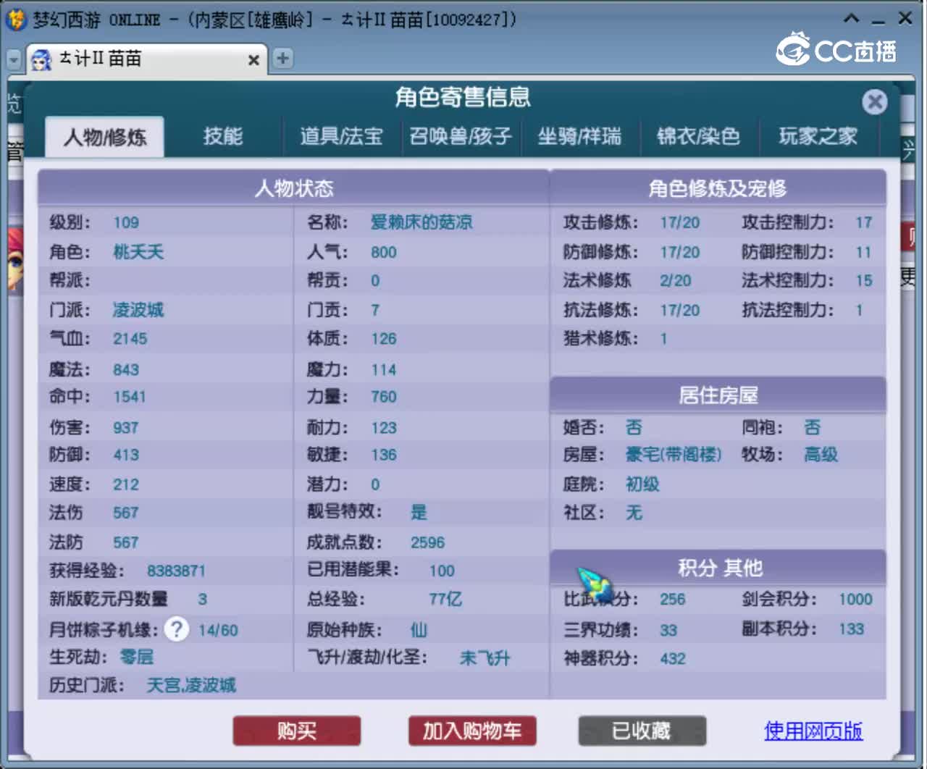The width and height of the screenshot is (927, 769).
Task: Toggle the 已收藏 favorite button
Action: coord(642,731)
